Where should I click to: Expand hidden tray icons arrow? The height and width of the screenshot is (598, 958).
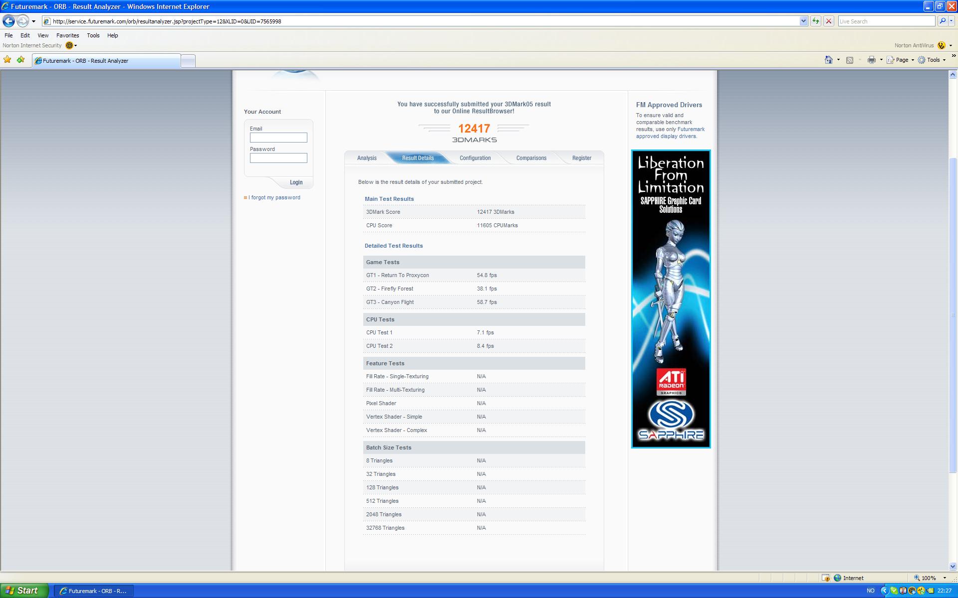pos(884,591)
